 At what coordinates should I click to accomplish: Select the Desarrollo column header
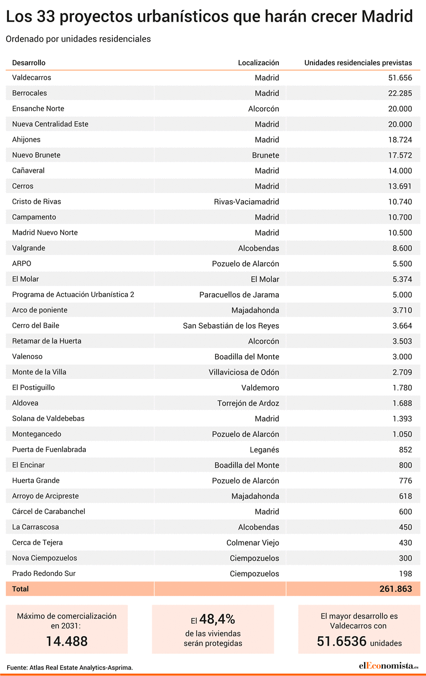coord(29,63)
